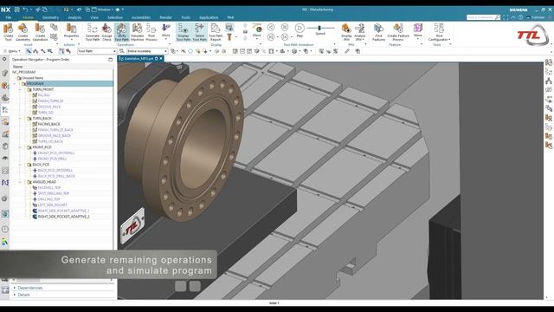The height and width of the screenshot is (312, 554).
Task: Click the Unused Items folder
Action: (33, 78)
